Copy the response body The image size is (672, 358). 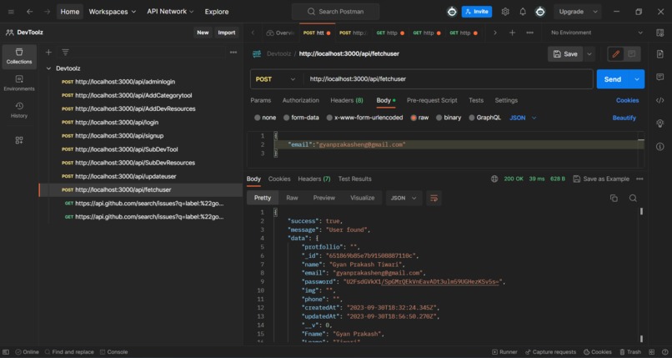pyautogui.click(x=614, y=198)
